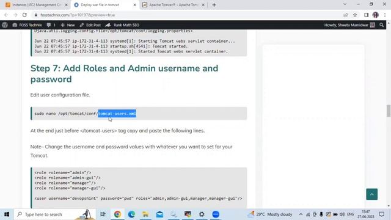Open the volume speaker icon in the tray
Image resolution: width=391 pixels, height=220 pixels.
342,215
